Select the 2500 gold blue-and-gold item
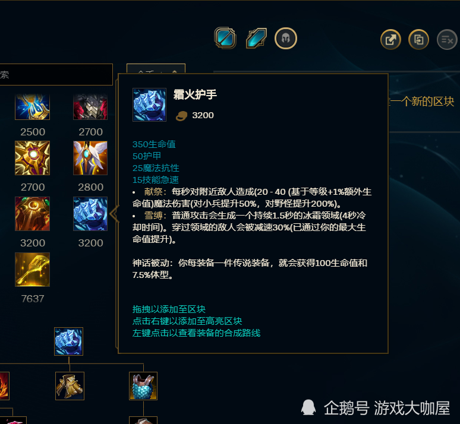 33,107
